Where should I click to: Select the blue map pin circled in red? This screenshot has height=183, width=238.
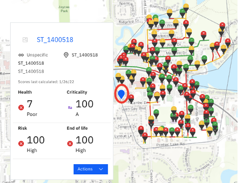(x=122, y=94)
